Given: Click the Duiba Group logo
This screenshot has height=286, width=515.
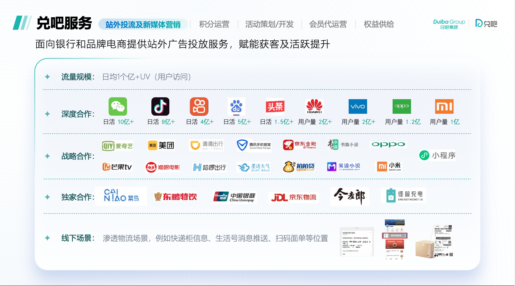Looking at the screenshot, I should coord(449,24).
